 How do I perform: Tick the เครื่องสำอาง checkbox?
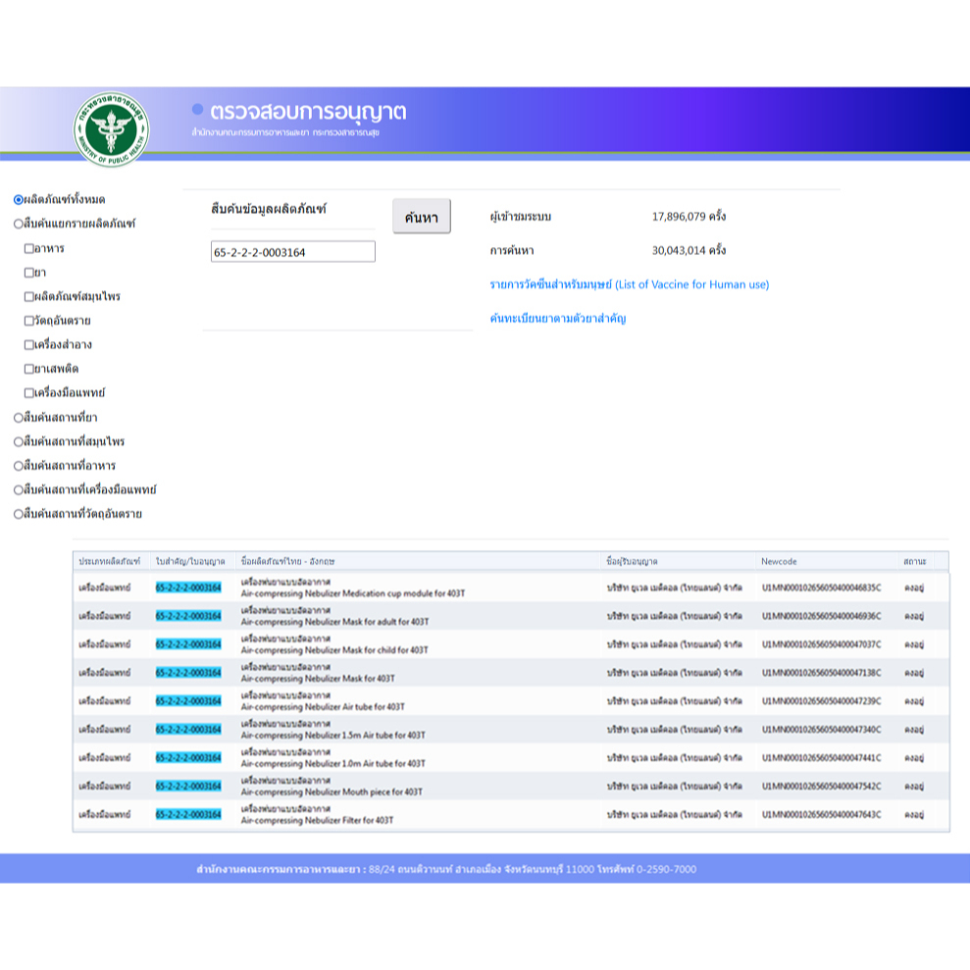pyautogui.click(x=29, y=345)
